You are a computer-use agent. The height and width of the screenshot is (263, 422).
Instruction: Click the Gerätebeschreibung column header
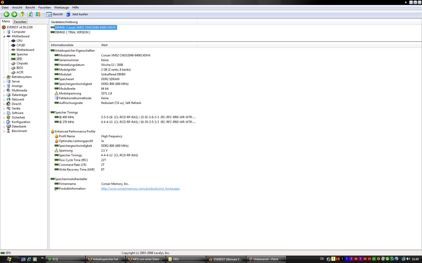123,22
